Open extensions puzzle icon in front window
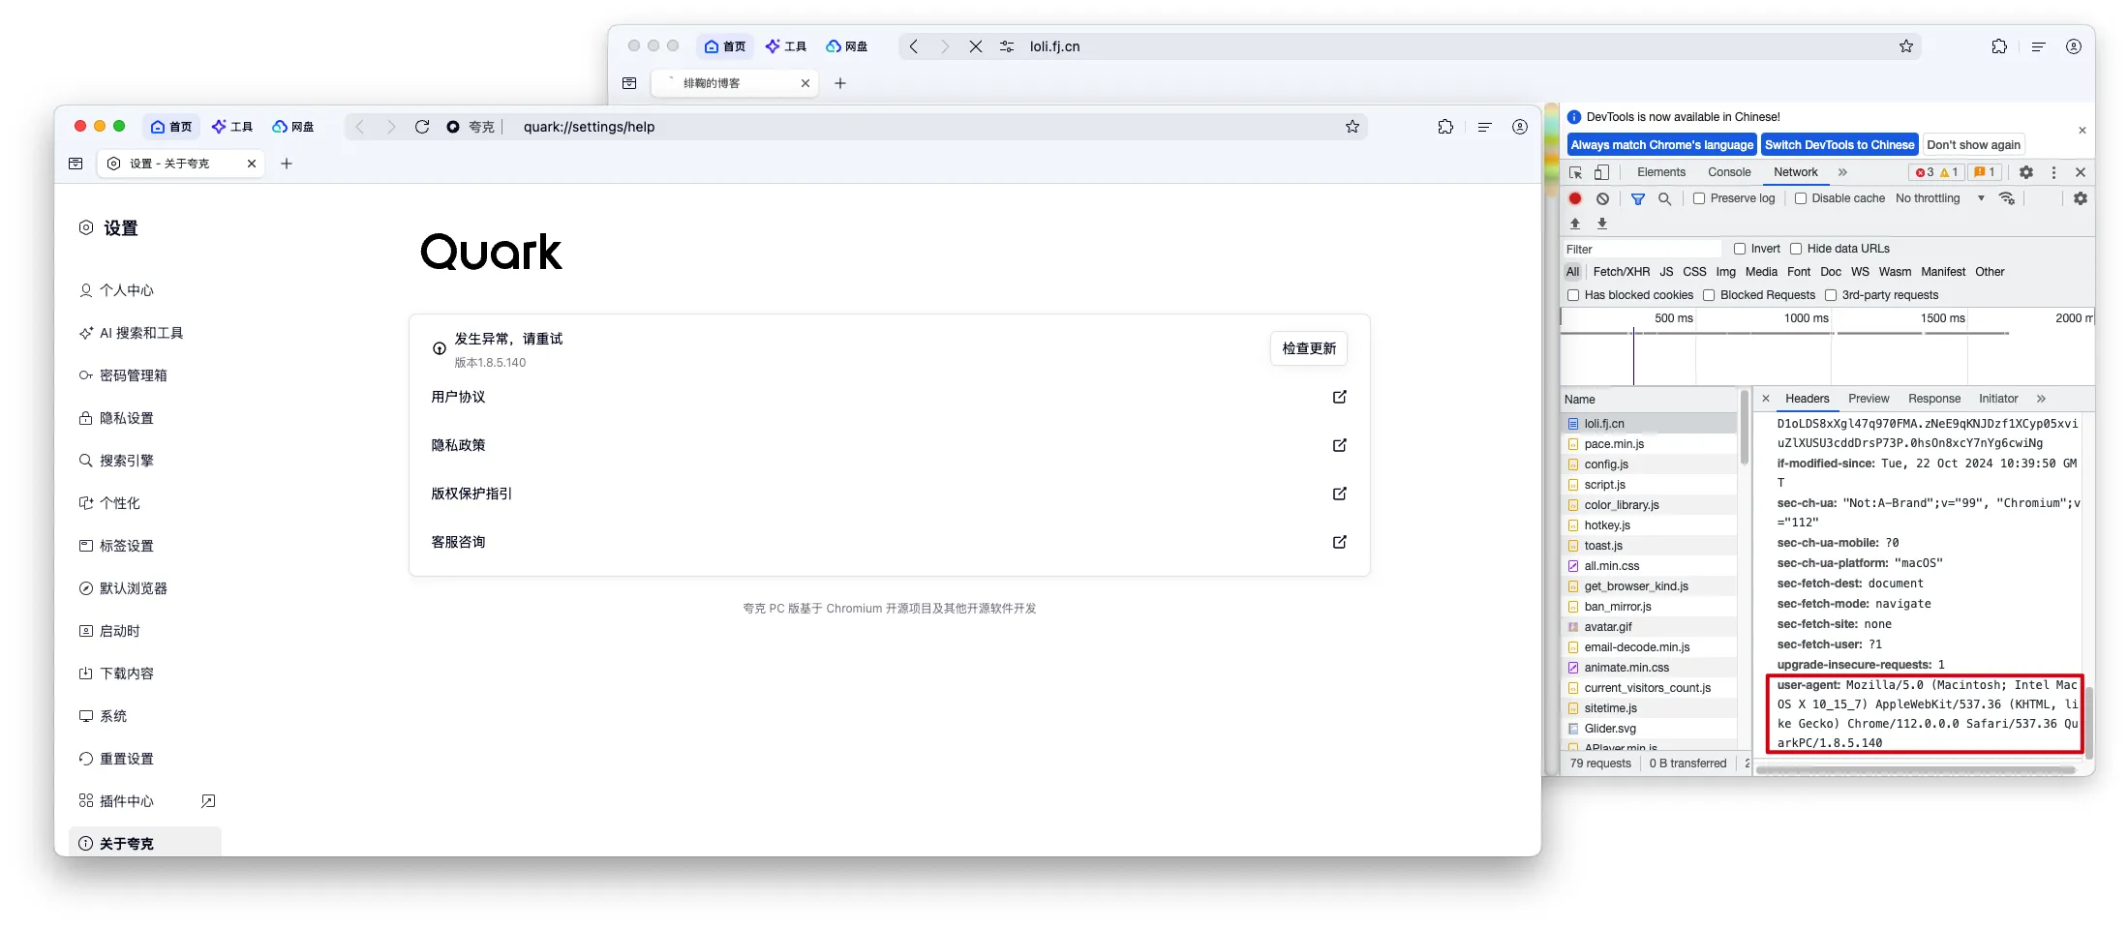 [x=1445, y=127]
